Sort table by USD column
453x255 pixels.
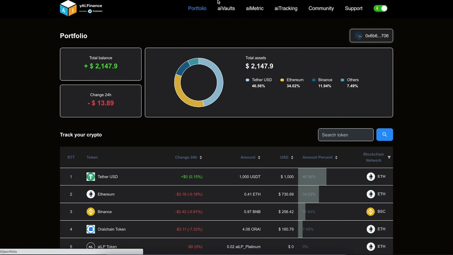pos(292,158)
